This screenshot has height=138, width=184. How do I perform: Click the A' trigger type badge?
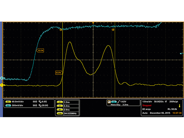[x=109, y=101]
